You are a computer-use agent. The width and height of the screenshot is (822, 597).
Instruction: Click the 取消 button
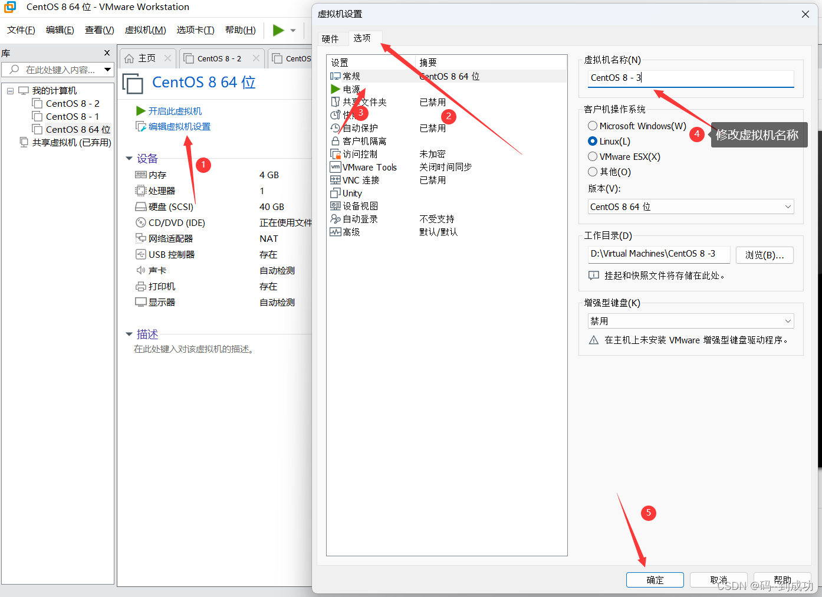(x=719, y=580)
